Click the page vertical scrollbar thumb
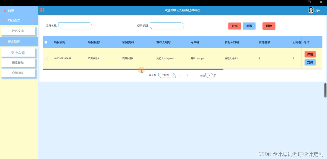The height and width of the screenshot is (159, 327). tap(325, 90)
